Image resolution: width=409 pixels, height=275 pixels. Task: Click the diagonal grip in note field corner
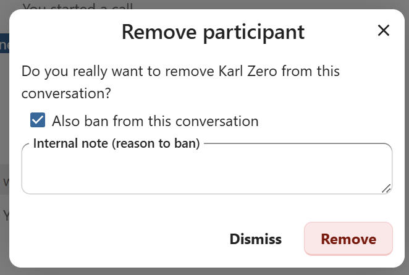click(386, 188)
